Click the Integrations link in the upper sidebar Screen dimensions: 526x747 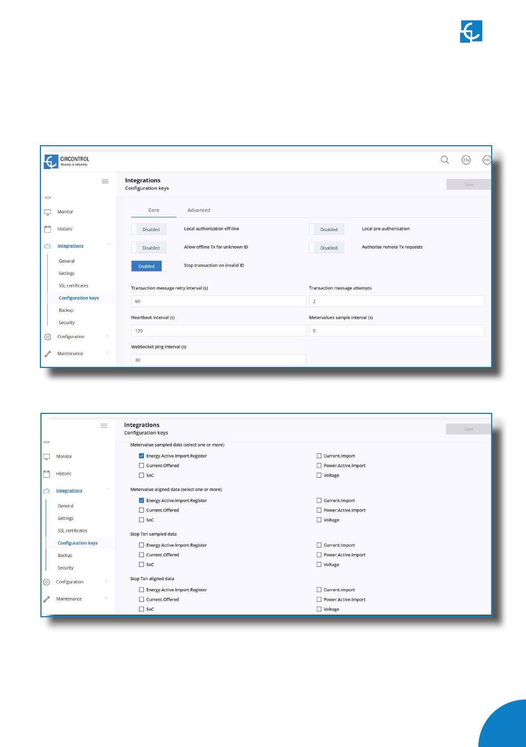70,246
